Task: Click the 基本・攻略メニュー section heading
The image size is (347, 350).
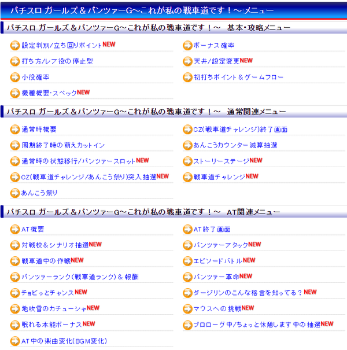Action: [173, 28]
